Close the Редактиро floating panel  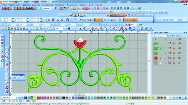pyautogui.click(x=23, y=75)
